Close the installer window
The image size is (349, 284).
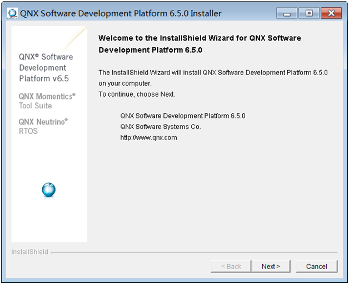click(x=331, y=13)
